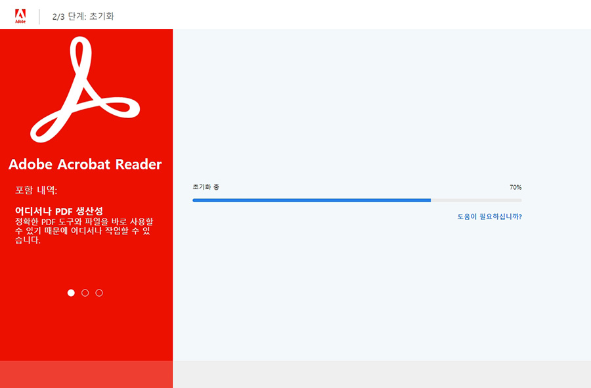Click the Adobe logo in the header
The image size is (591, 388).
click(20, 16)
